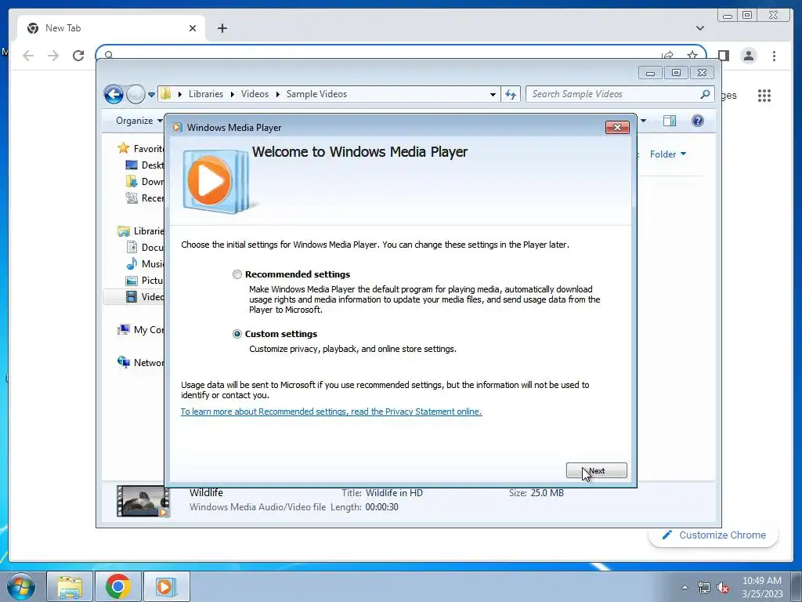Image resolution: width=802 pixels, height=602 pixels.
Task: Open the Arrange by Folder dropdown
Action: tap(668, 154)
